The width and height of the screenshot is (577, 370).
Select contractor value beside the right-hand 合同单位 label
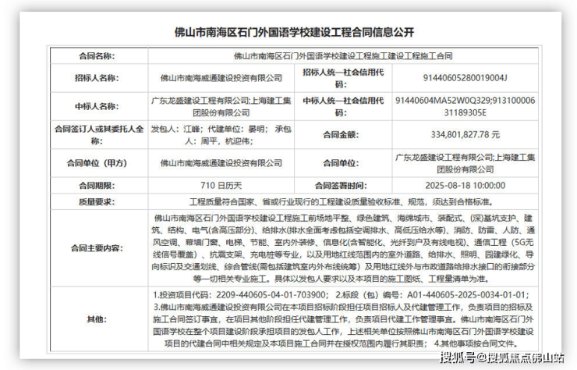tap(465, 163)
